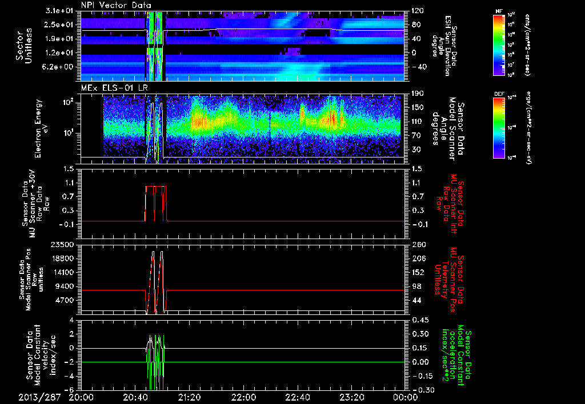Select the 'NPI Vector Data' panel title
This screenshot has width=585, height=404.
117,5
